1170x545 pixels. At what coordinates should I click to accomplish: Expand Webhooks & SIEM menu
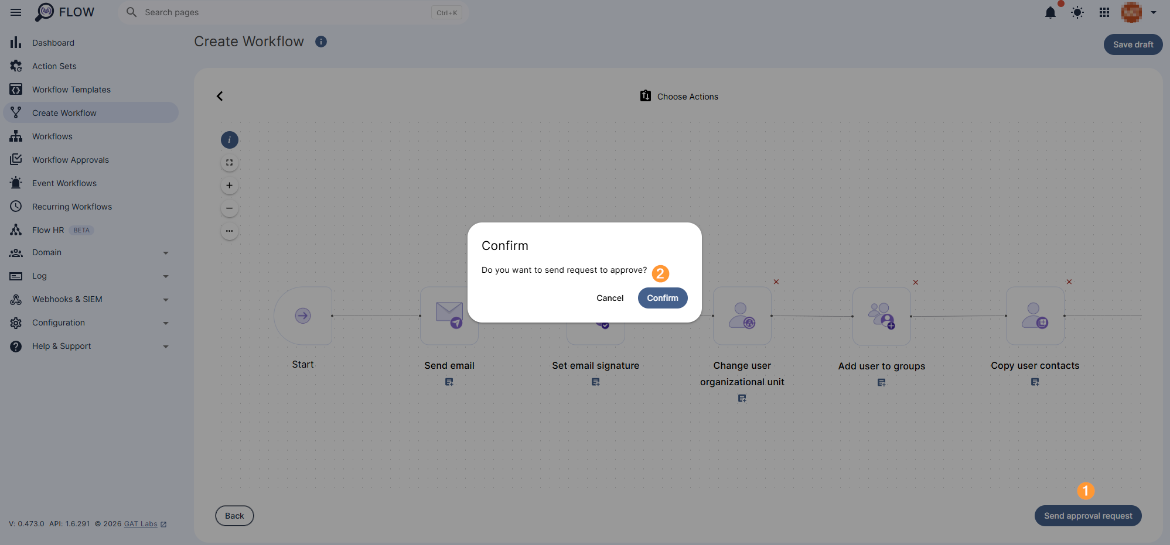pyautogui.click(x=91, y=299)
